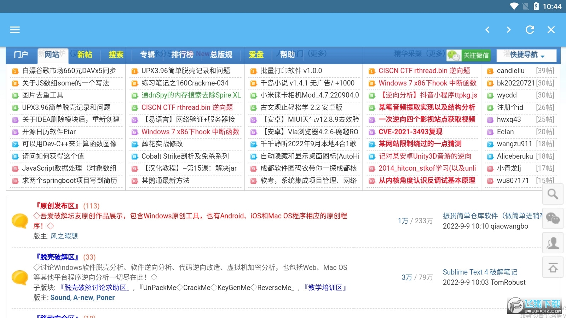Open post 从内核角度认识反调试基本原理

pos(427,181)
